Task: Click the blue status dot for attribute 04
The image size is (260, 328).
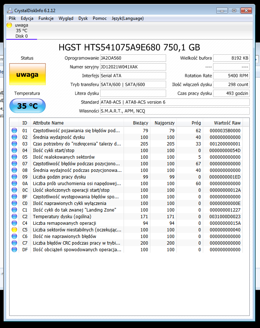Action: click(x=14, y=150)
